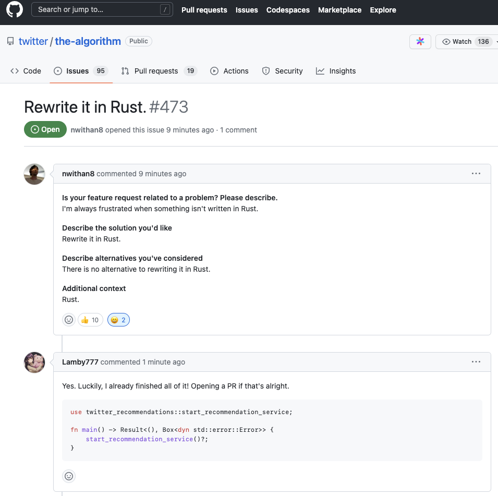Click Lamby777's avatar picture
This screenshot has height=496, width=498.
pyautogui.click(x=34, y=362)
